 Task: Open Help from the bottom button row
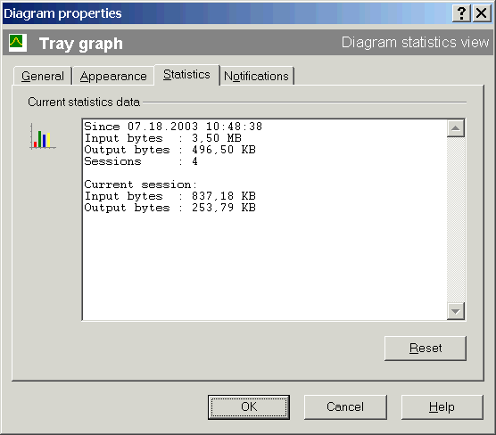tap(442, 406)
